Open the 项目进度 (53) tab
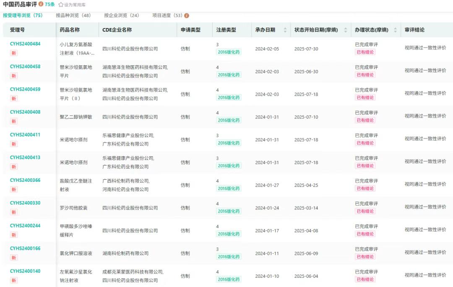 pyautogui.click(x=167, y=16)
